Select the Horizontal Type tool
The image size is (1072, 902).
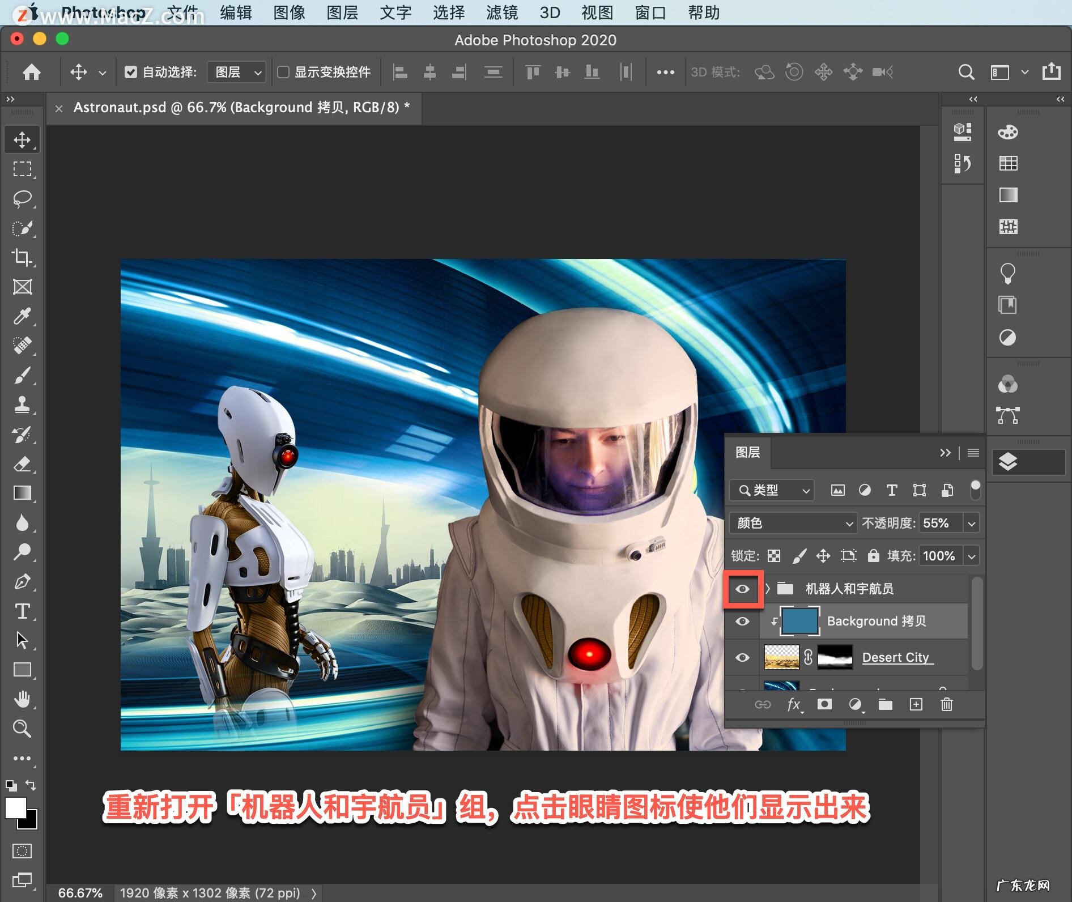click(22, 611)
